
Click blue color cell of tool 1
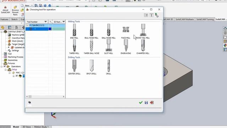(50, 29)
